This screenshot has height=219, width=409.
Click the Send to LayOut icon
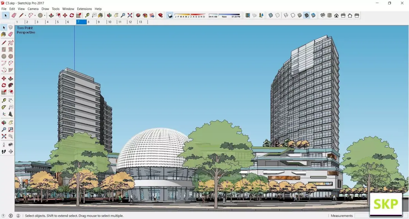point(152,15)
